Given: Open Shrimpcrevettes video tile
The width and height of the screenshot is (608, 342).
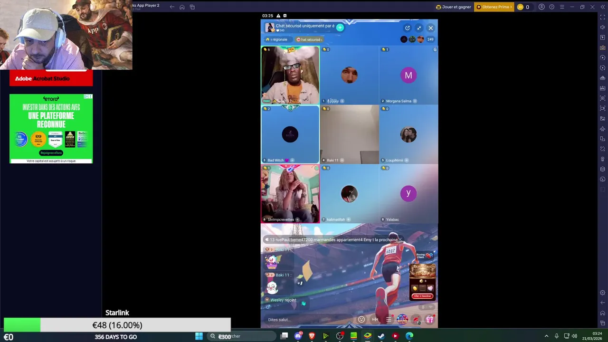Looking at the screenshot, I should click(x=290, y=194).
